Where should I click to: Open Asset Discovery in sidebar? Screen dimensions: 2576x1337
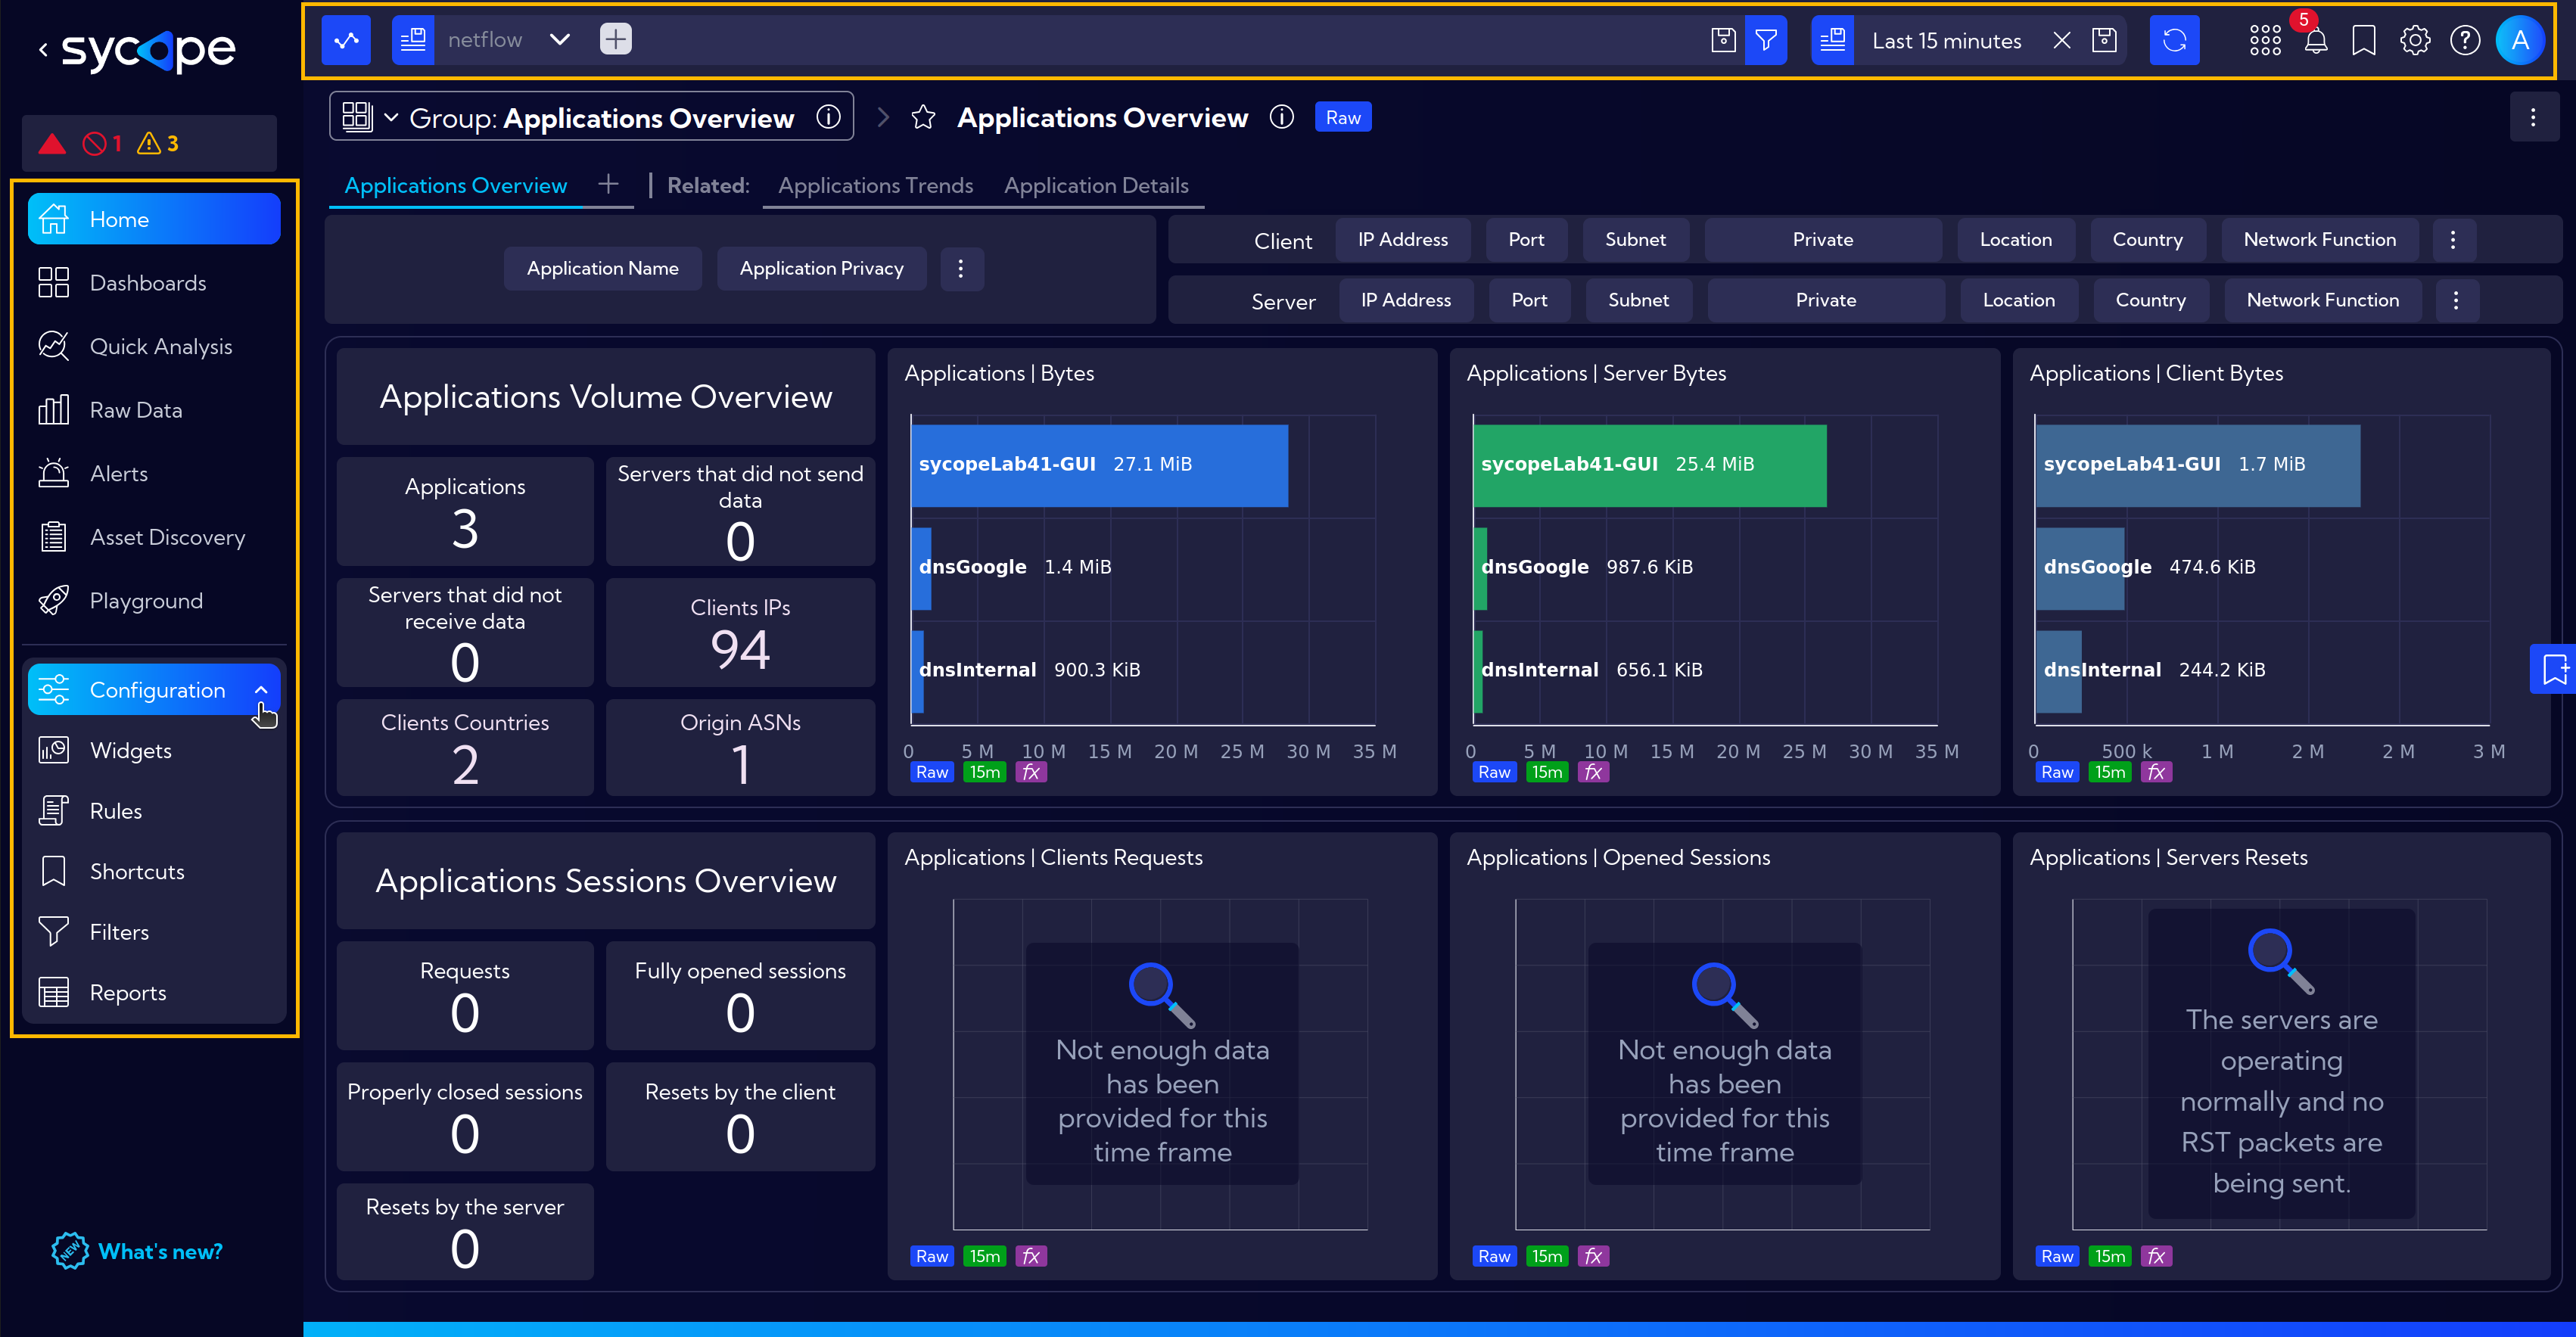tap(154, 537)
